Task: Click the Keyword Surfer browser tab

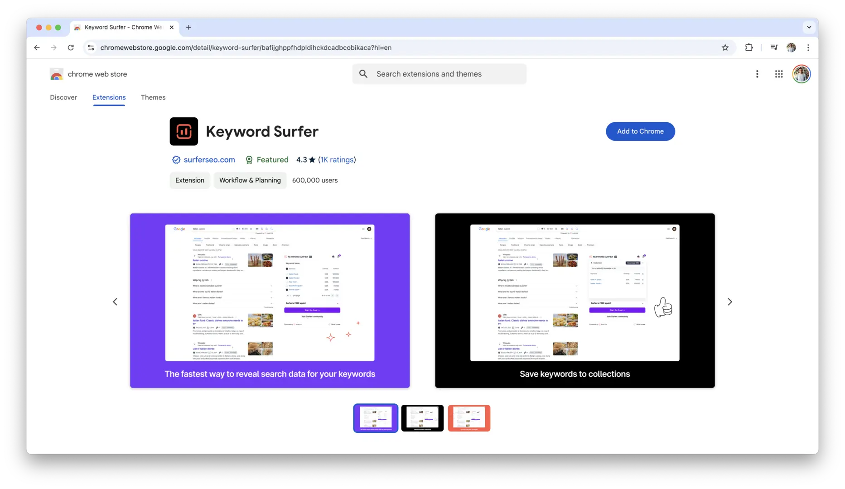Action: (x=125, y=27)
